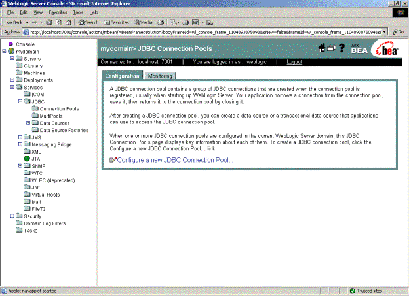
Task: Click the Search toolbar button
Action: 87,22
